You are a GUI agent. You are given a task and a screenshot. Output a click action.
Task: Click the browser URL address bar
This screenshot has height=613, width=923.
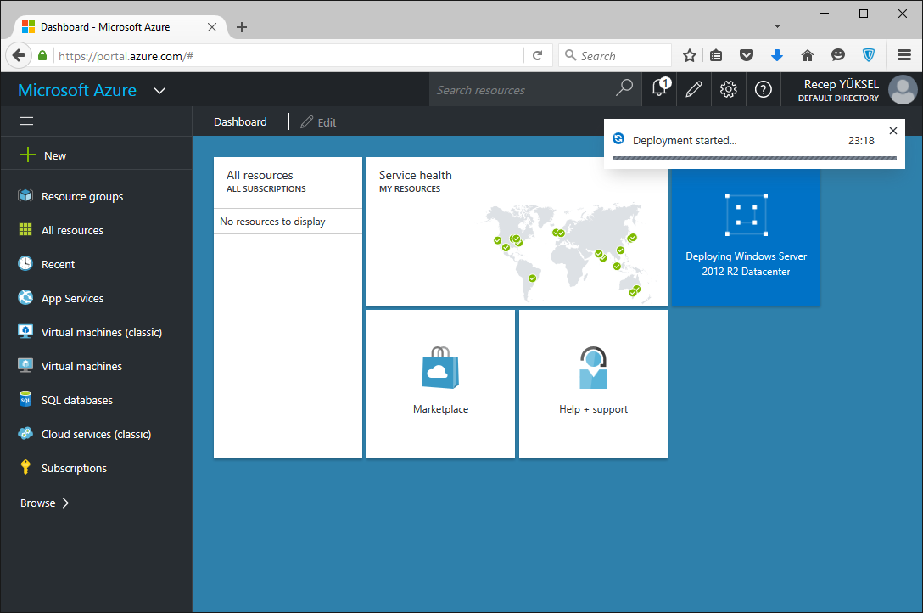tap(288, 55)
